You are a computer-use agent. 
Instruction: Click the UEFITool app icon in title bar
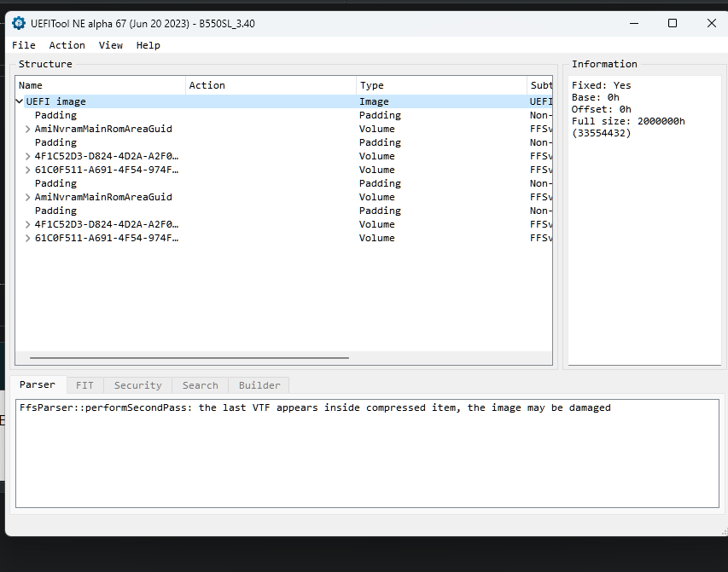(x=19, y=23)
